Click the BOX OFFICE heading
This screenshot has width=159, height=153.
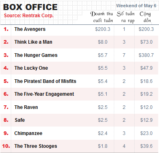tap(30, 7)
